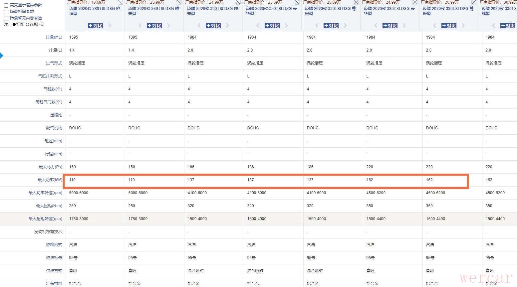Open the 迈腾 2020款 380TSI DSG 尊贵型 link
Viewport: 517px width, 287px height.
coord(448,11)
